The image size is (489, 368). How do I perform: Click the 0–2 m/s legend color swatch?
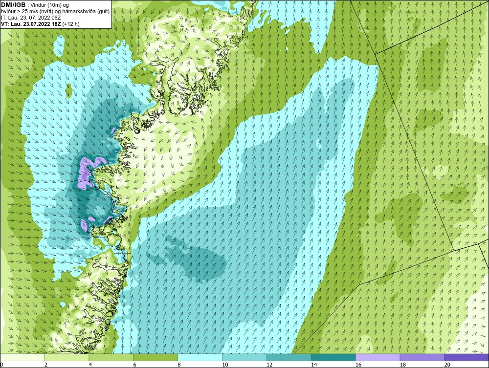pyautogui.click(x=22, y=357)
